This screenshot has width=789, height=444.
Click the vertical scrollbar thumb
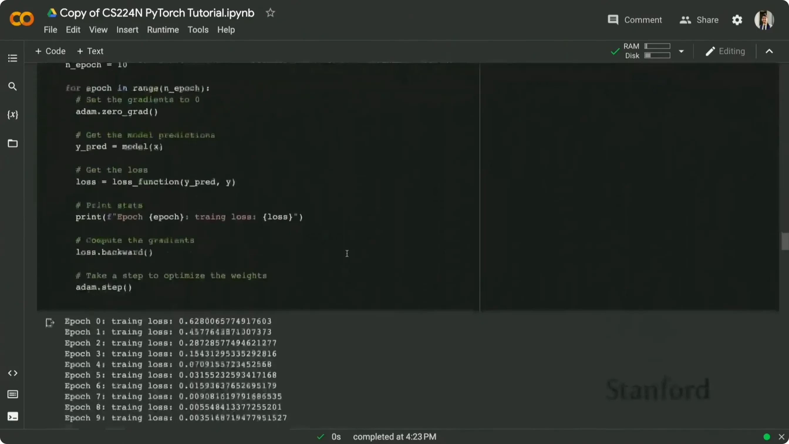[785, 241]
